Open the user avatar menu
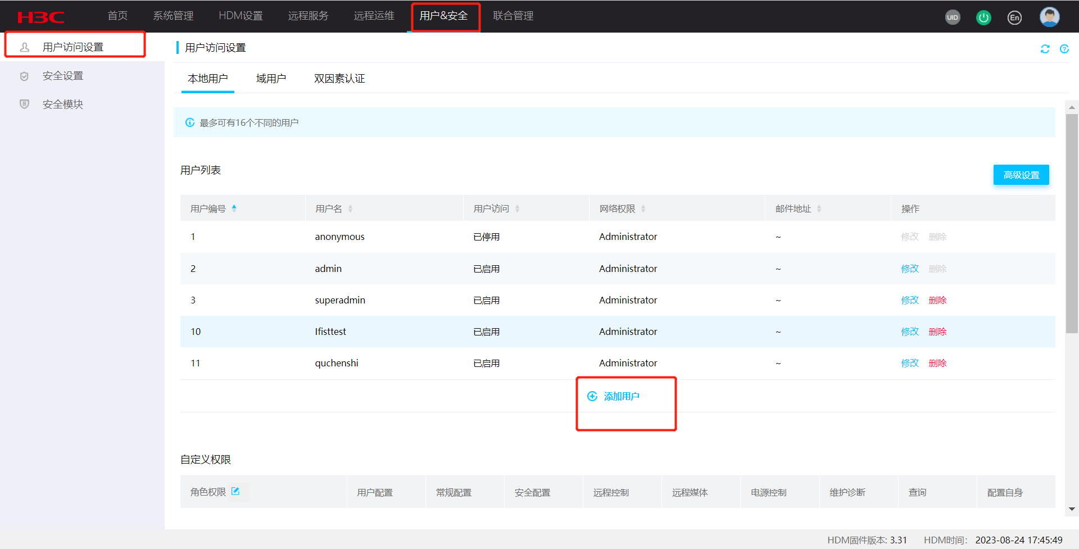The height and width of the screenshot is (549, 1079). (1050, 17)
